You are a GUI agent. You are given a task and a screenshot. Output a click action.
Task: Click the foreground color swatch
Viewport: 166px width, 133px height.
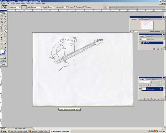point(2,51)
